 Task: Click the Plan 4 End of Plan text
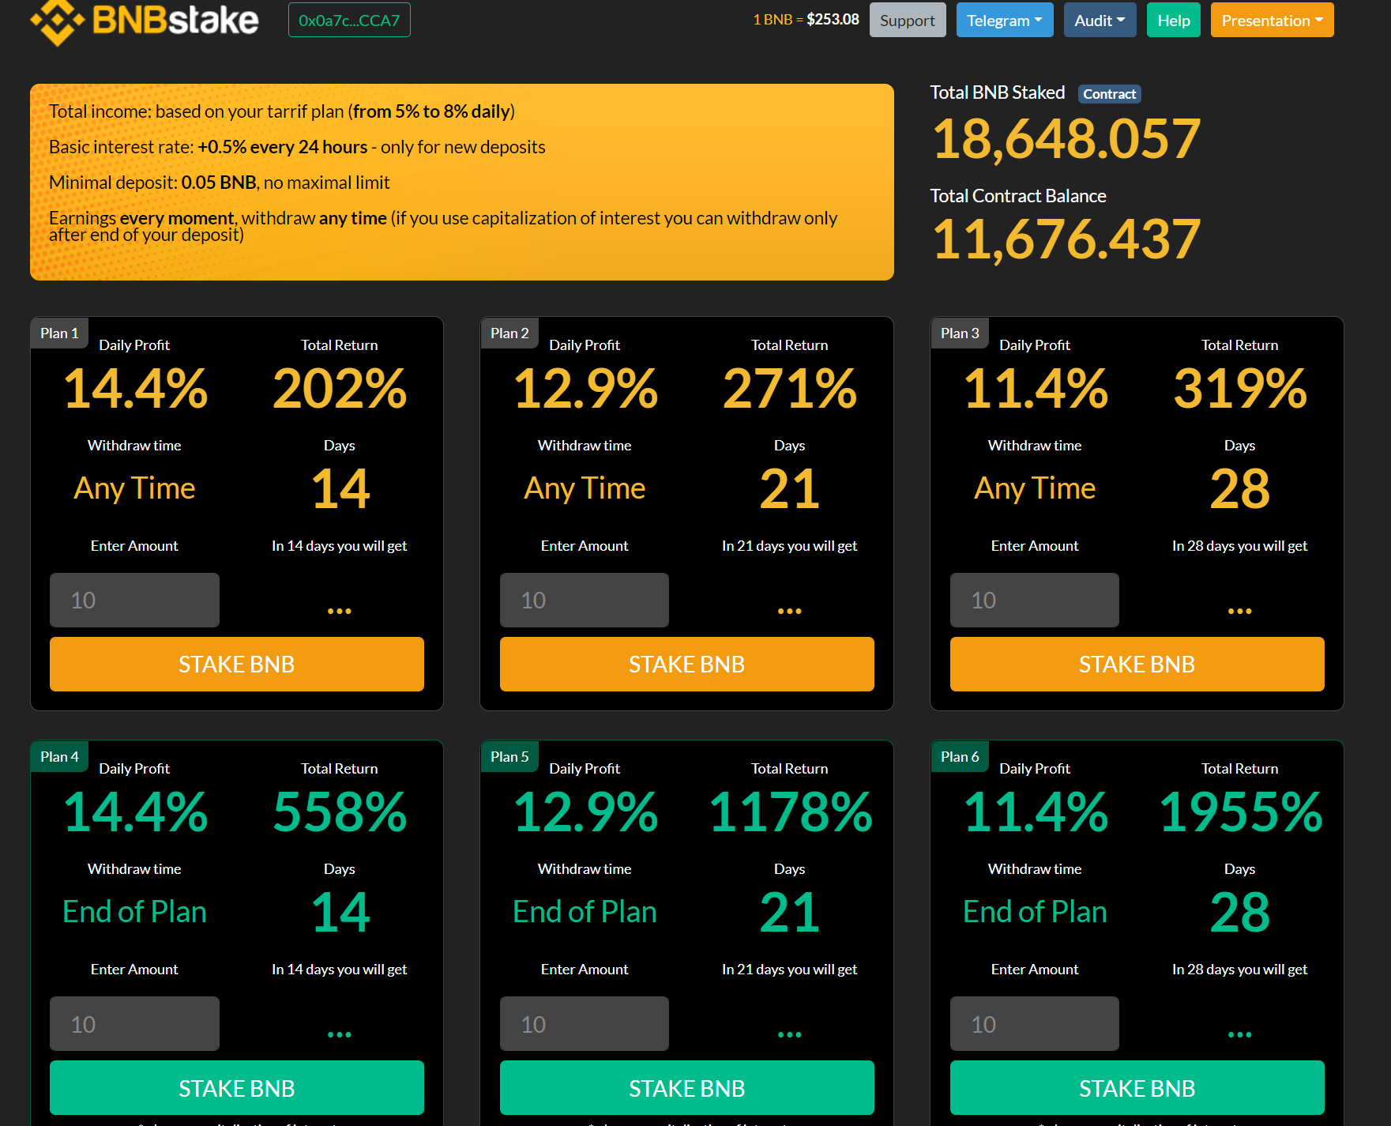click(134, 912)
